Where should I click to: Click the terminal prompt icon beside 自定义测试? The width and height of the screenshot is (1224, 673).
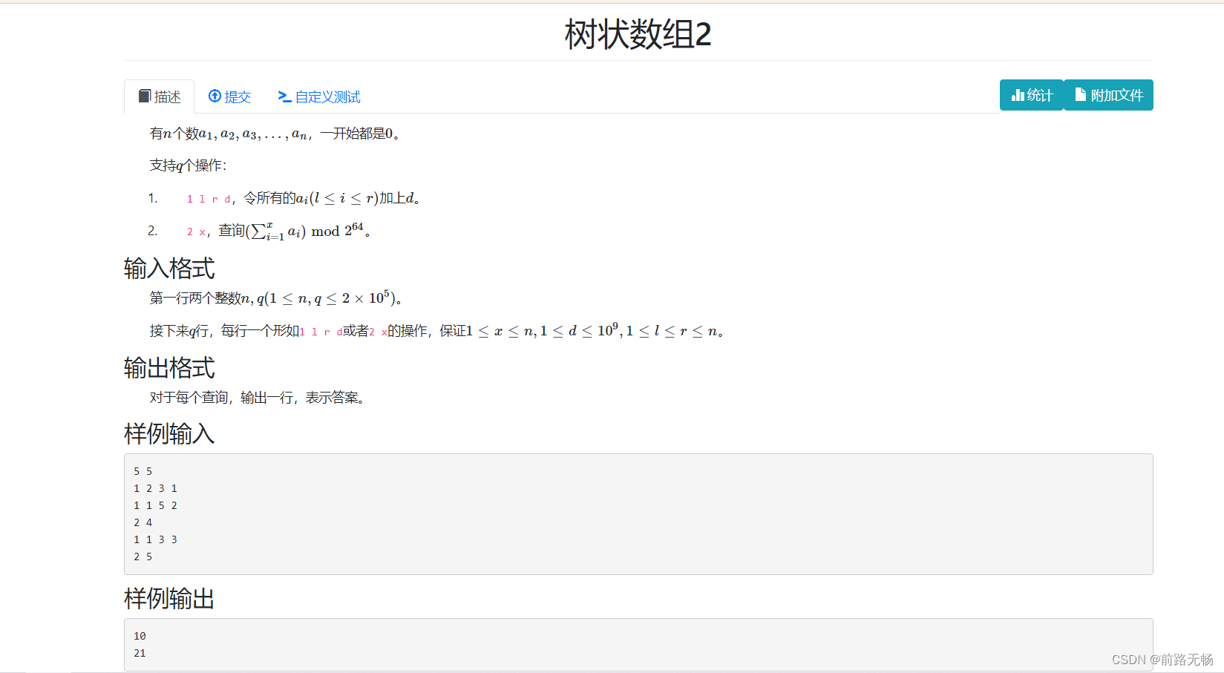pos(284,96)
